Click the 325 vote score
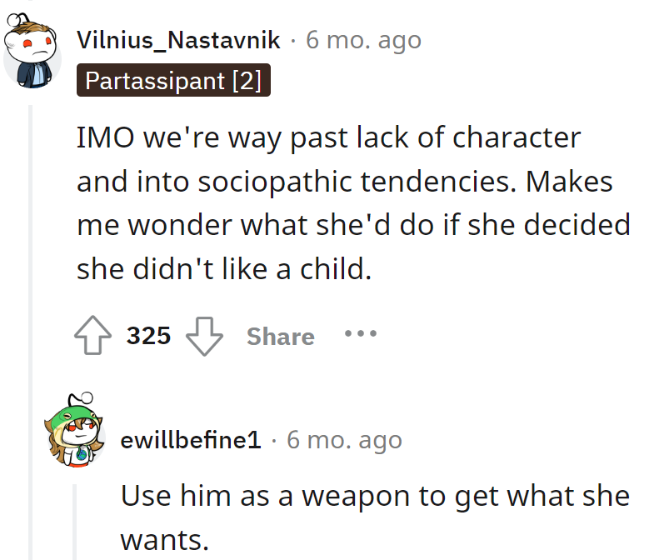659x560 pixels. coord(148,337)
